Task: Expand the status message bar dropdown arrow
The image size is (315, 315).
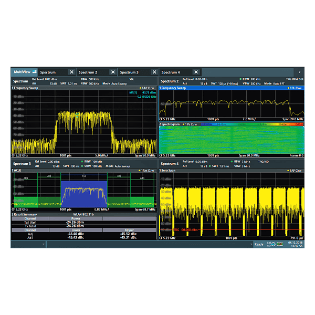Action: pyautogui.click(x=251, y=244)
